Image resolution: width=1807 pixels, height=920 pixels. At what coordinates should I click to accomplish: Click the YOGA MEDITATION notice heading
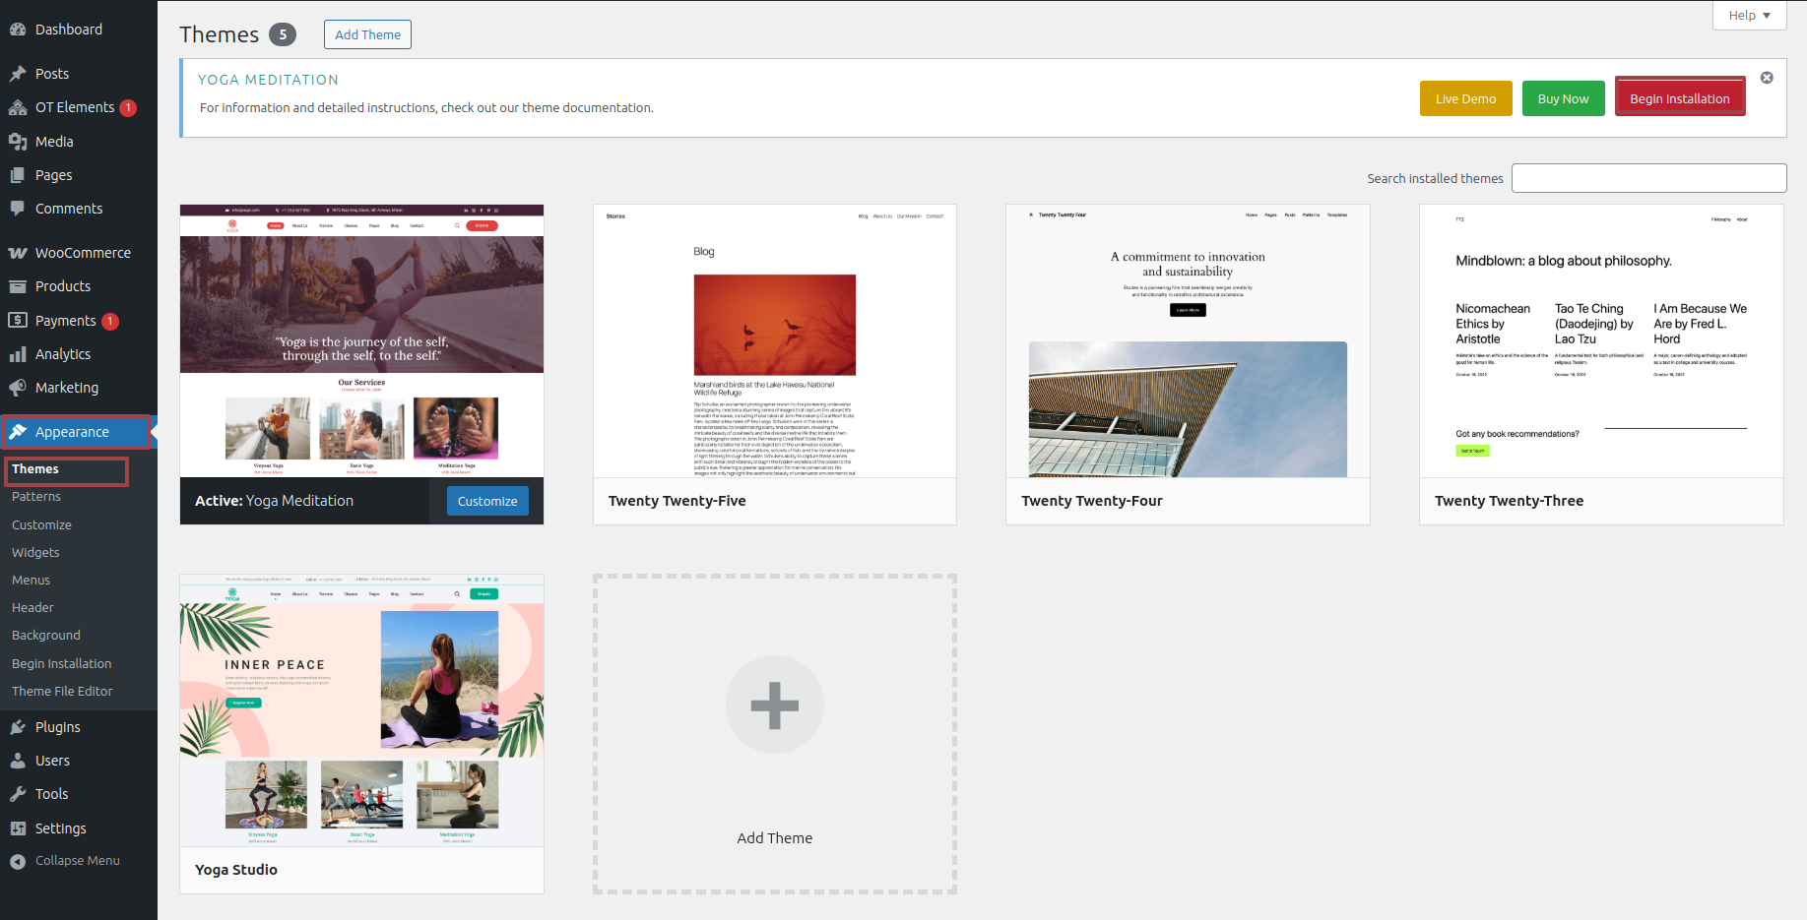[x=268, y=80]
